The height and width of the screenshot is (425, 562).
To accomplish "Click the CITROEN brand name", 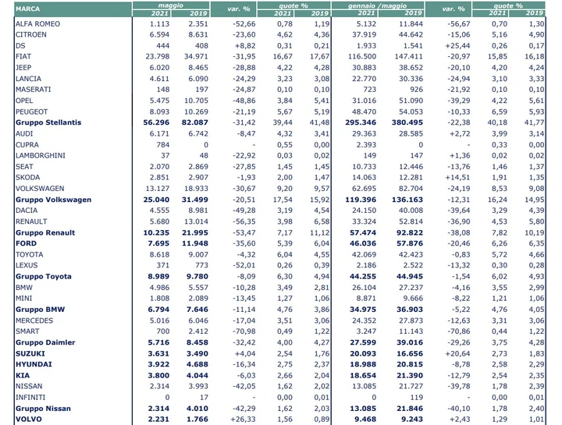I will pos(30,35).
